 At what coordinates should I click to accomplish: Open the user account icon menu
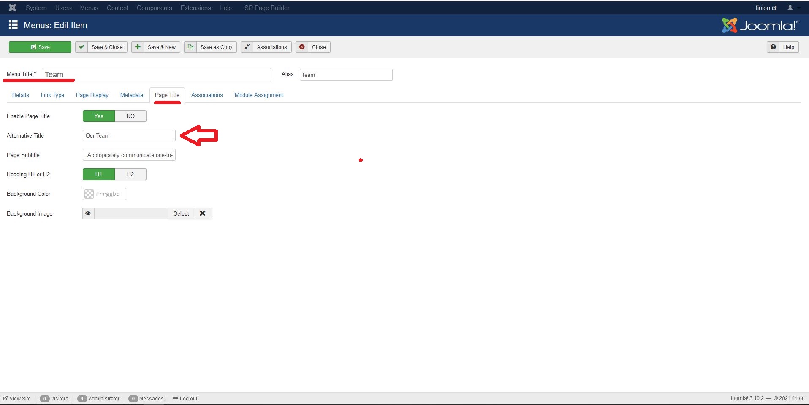(x=793, y=8)
